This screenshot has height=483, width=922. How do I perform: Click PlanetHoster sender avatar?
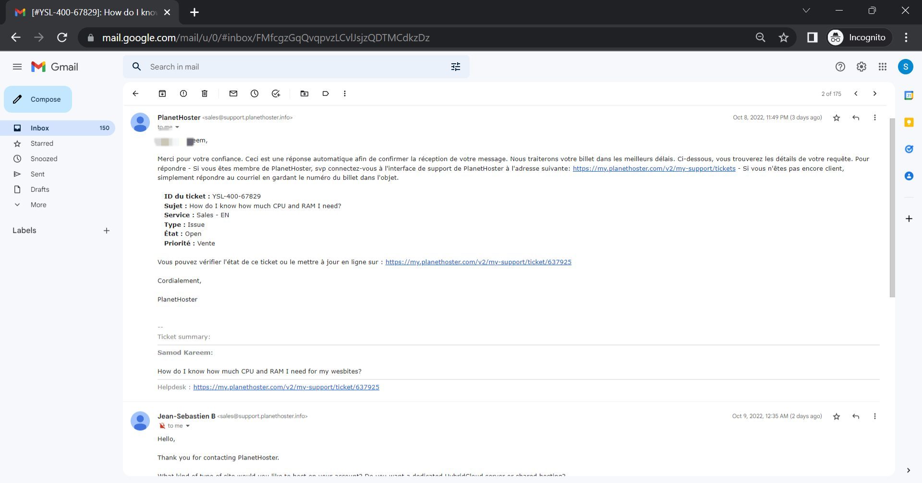pyautogui.click(x=140, y=123)
